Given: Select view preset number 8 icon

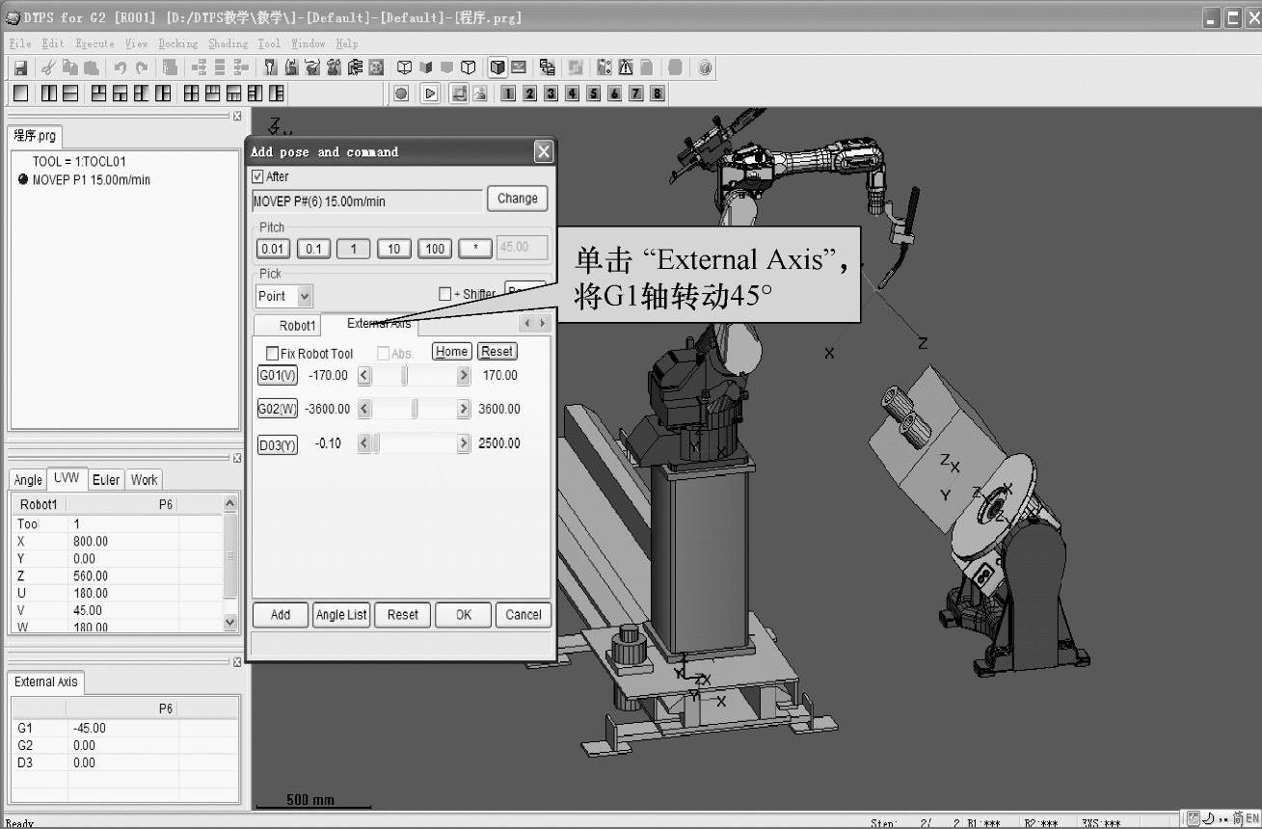Looking at the screenshot, I should click(x=657, y=94).
